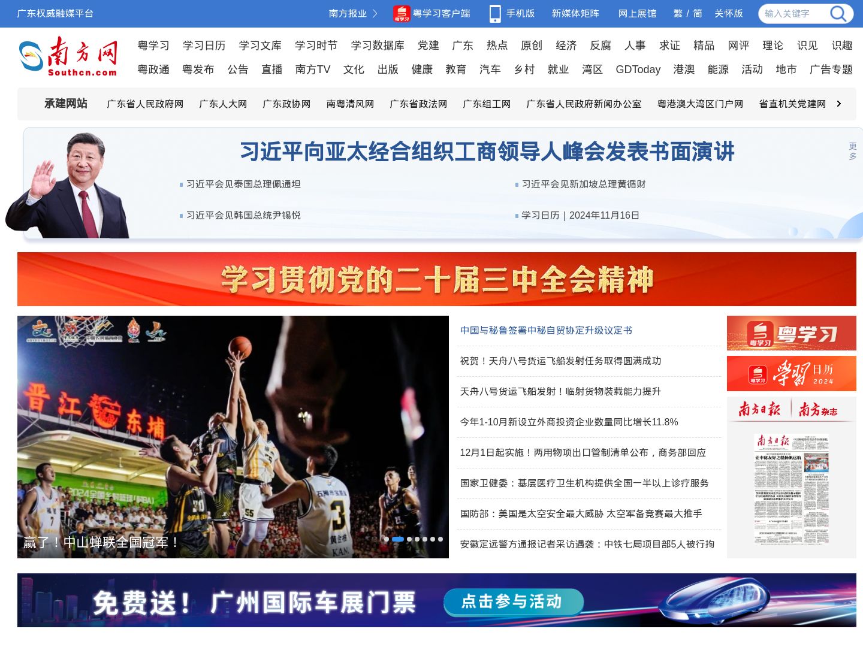
Task: Open 南方杂志 masthead logo
Action: 818,409
